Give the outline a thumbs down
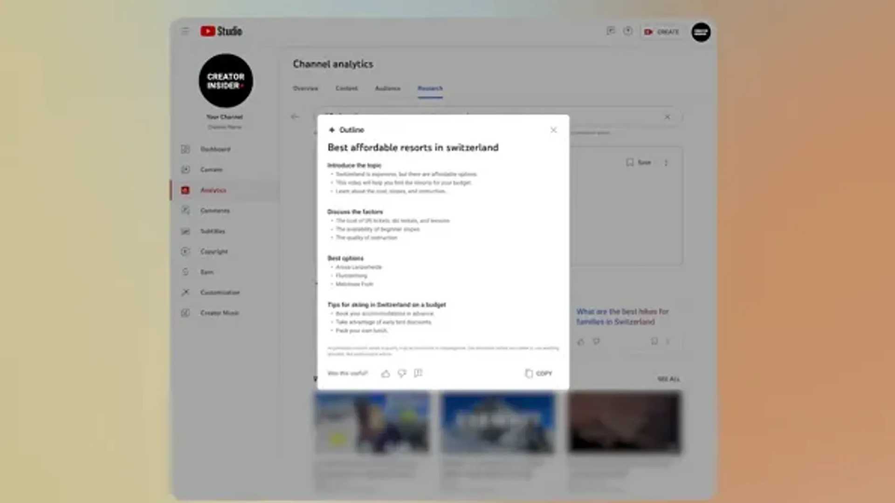The height and width of the screenshot is (503, 895). point(402,373)
